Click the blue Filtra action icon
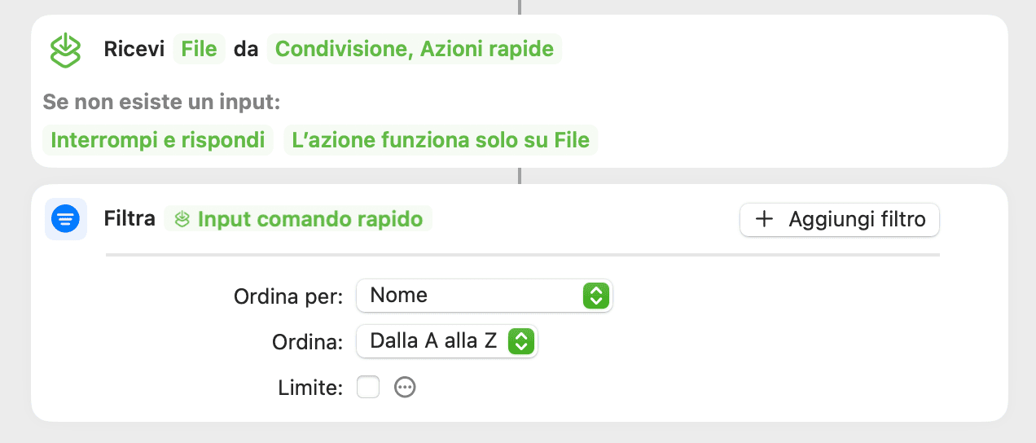Image resolution: width=1036 pixels, height=443 pixels. (65, 219)
